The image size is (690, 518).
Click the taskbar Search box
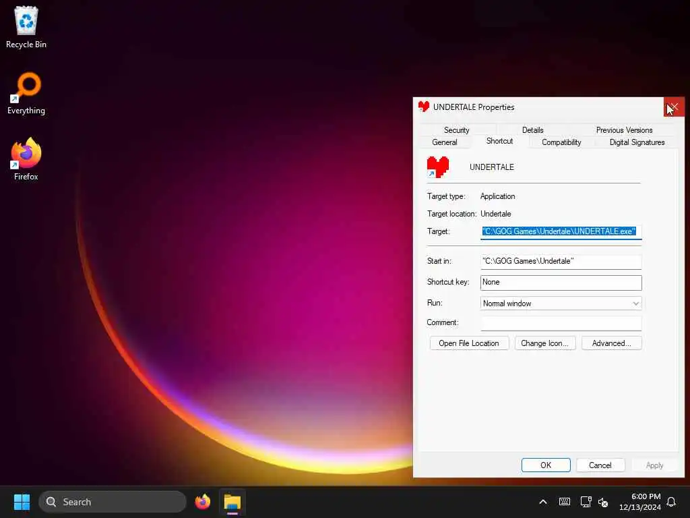coord(113,502)
